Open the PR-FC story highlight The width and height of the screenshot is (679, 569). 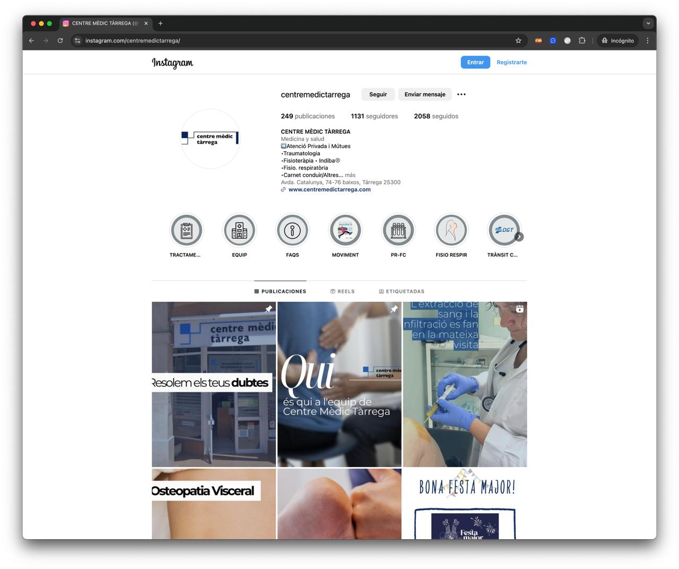(x=398, y=231)
